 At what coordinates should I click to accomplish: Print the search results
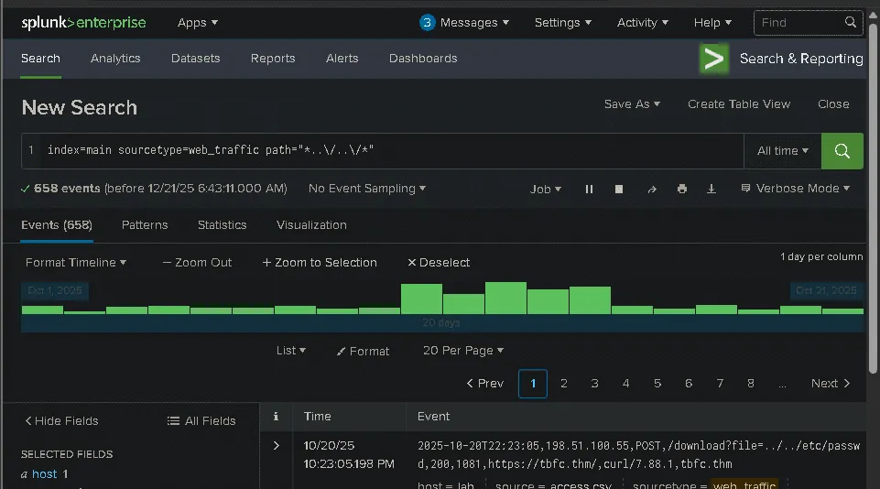(x=681, y=189)
